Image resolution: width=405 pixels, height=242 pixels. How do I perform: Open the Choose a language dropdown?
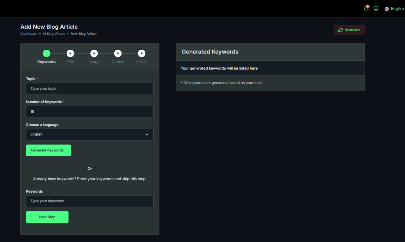[x=90, y=134]
